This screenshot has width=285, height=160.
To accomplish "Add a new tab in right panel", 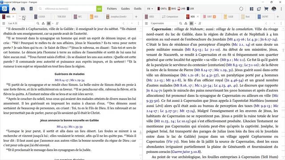I will pos(278,17).
